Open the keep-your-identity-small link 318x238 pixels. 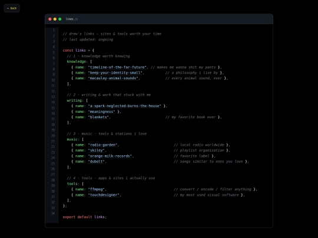pyautogui.click(x=115, y=73)
